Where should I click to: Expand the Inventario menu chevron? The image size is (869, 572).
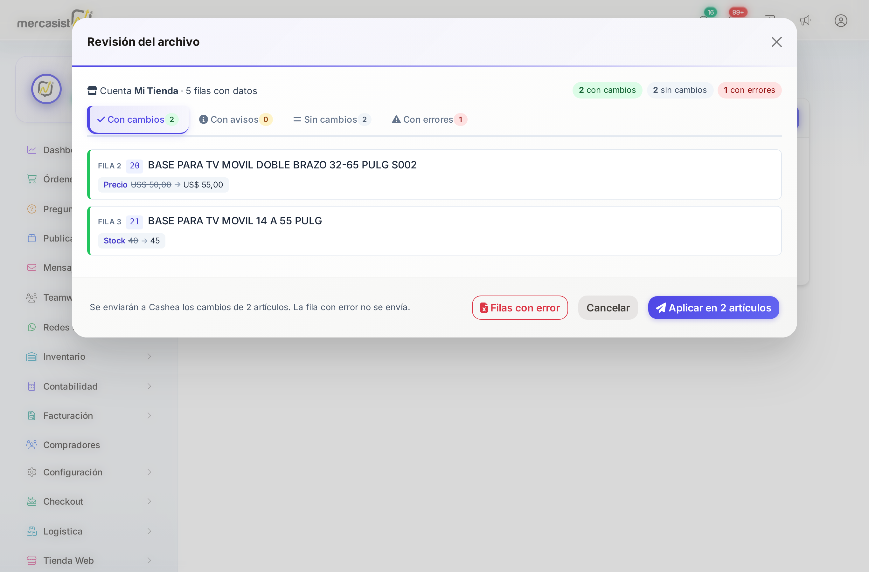pyautogui.click(x=149, y=357)
